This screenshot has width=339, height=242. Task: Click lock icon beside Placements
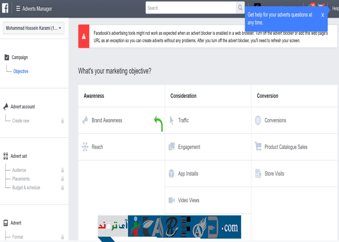(x=62, y=179)
